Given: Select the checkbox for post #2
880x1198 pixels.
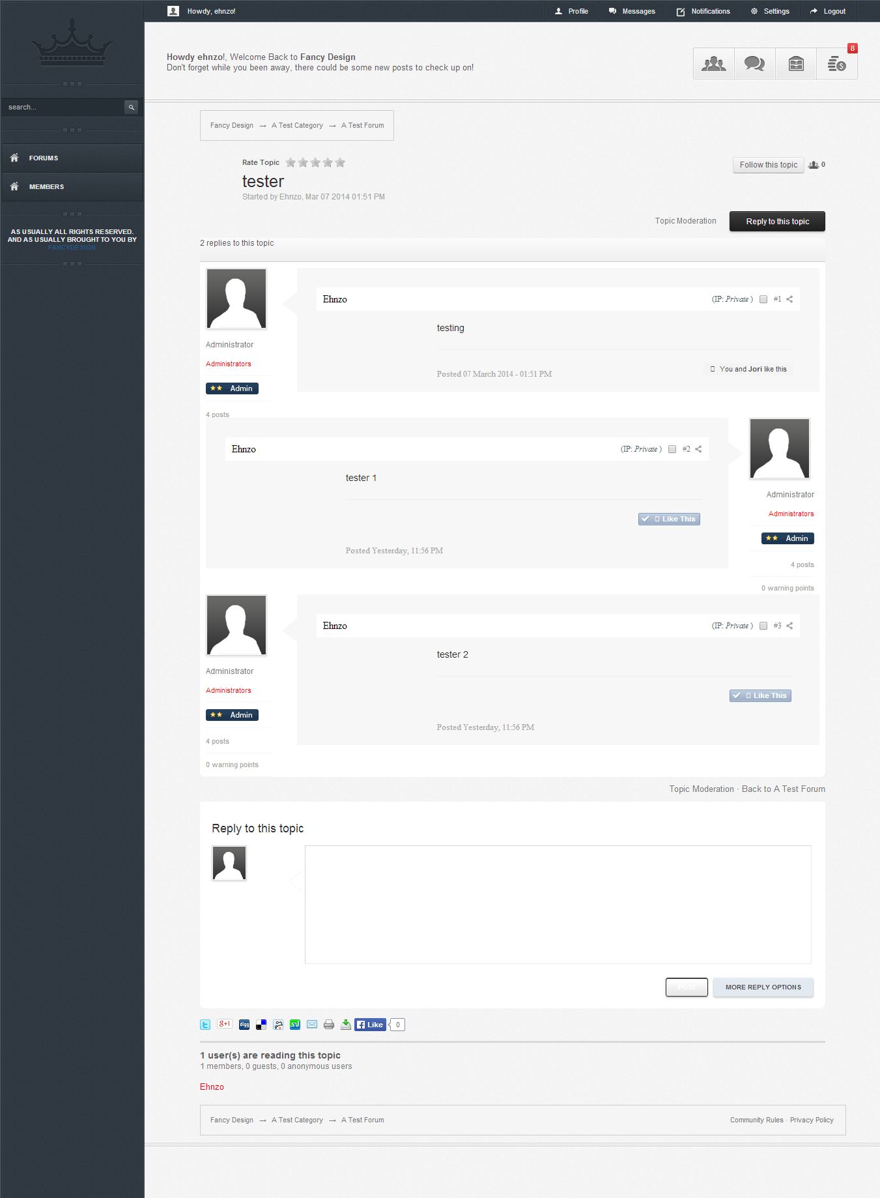Looking at the screenshot, I should coord(672,449).
